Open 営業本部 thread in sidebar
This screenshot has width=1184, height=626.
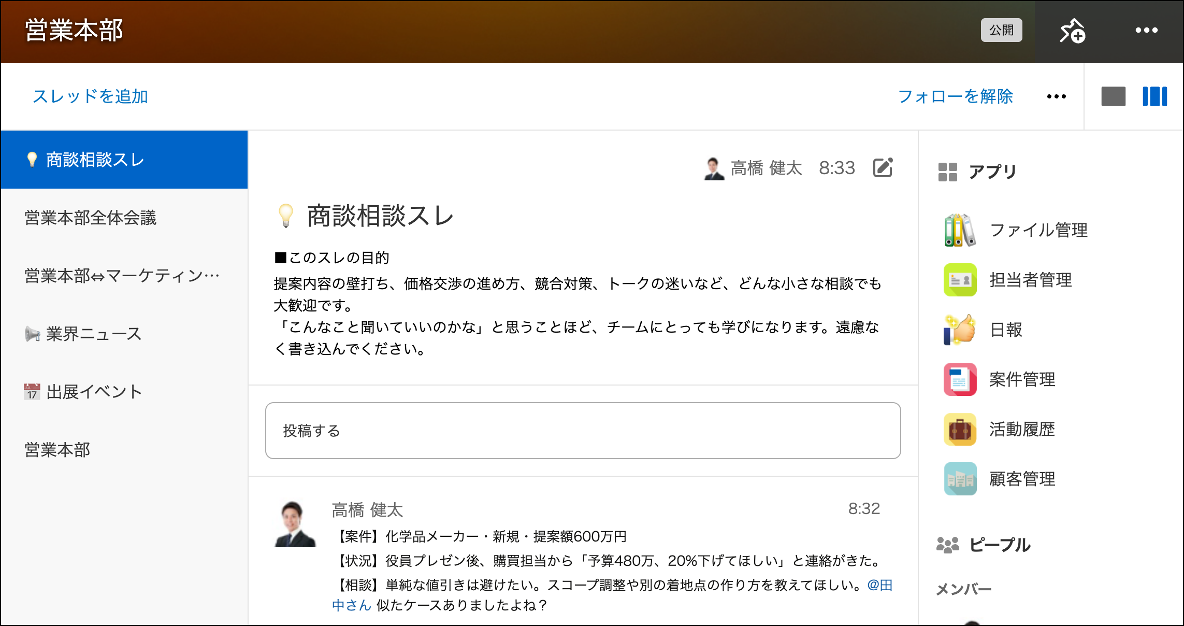[x=124, y=450]
